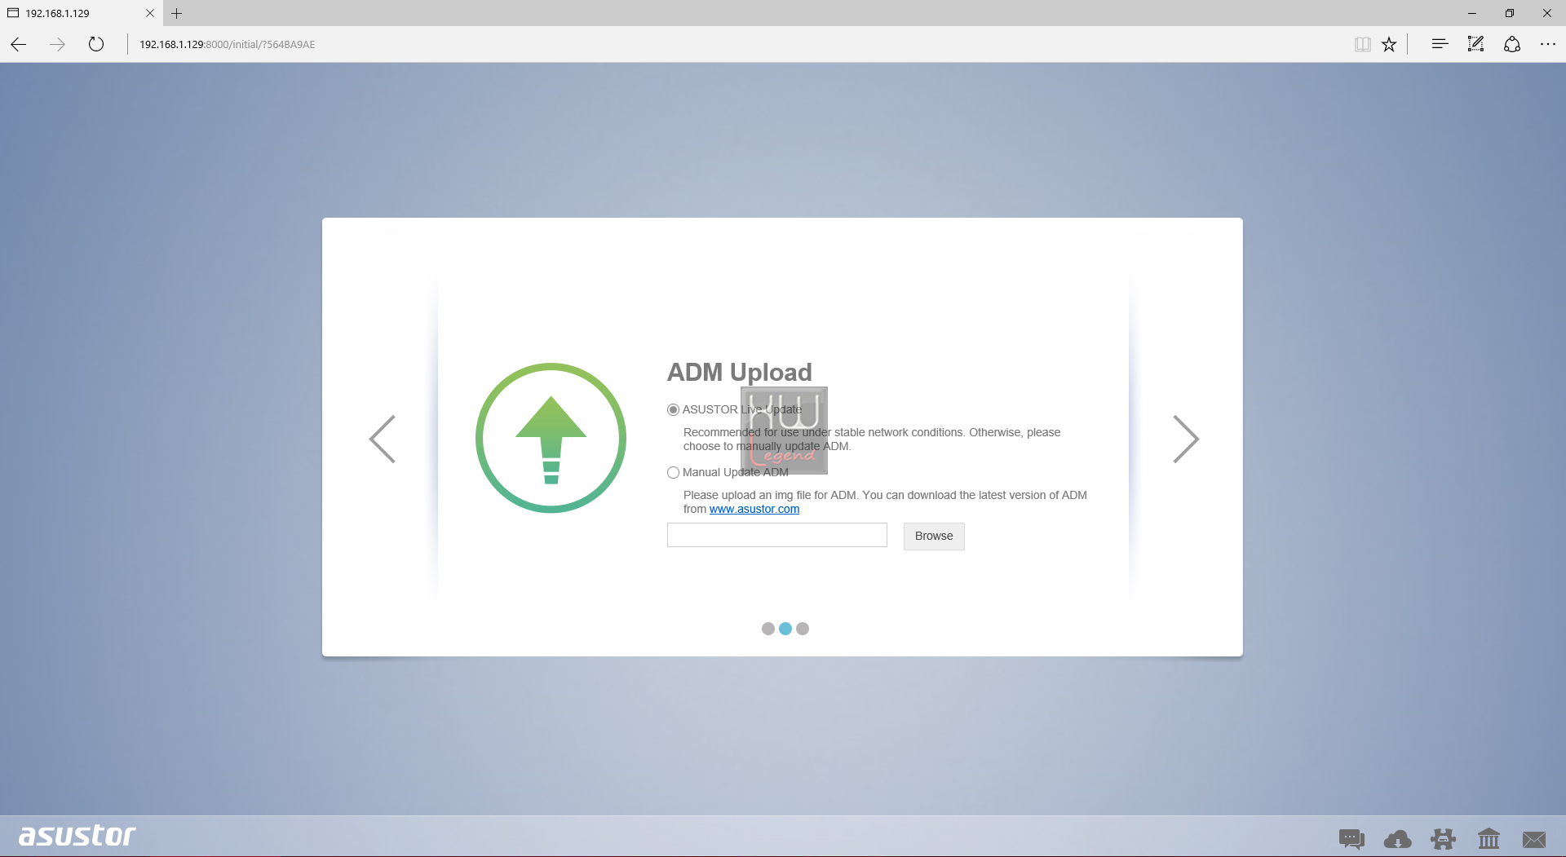Image resolution: width=1566 pixels, height=857 pixels.
Task: Open browser More actions menu
Action: [x=1547, y=44]
